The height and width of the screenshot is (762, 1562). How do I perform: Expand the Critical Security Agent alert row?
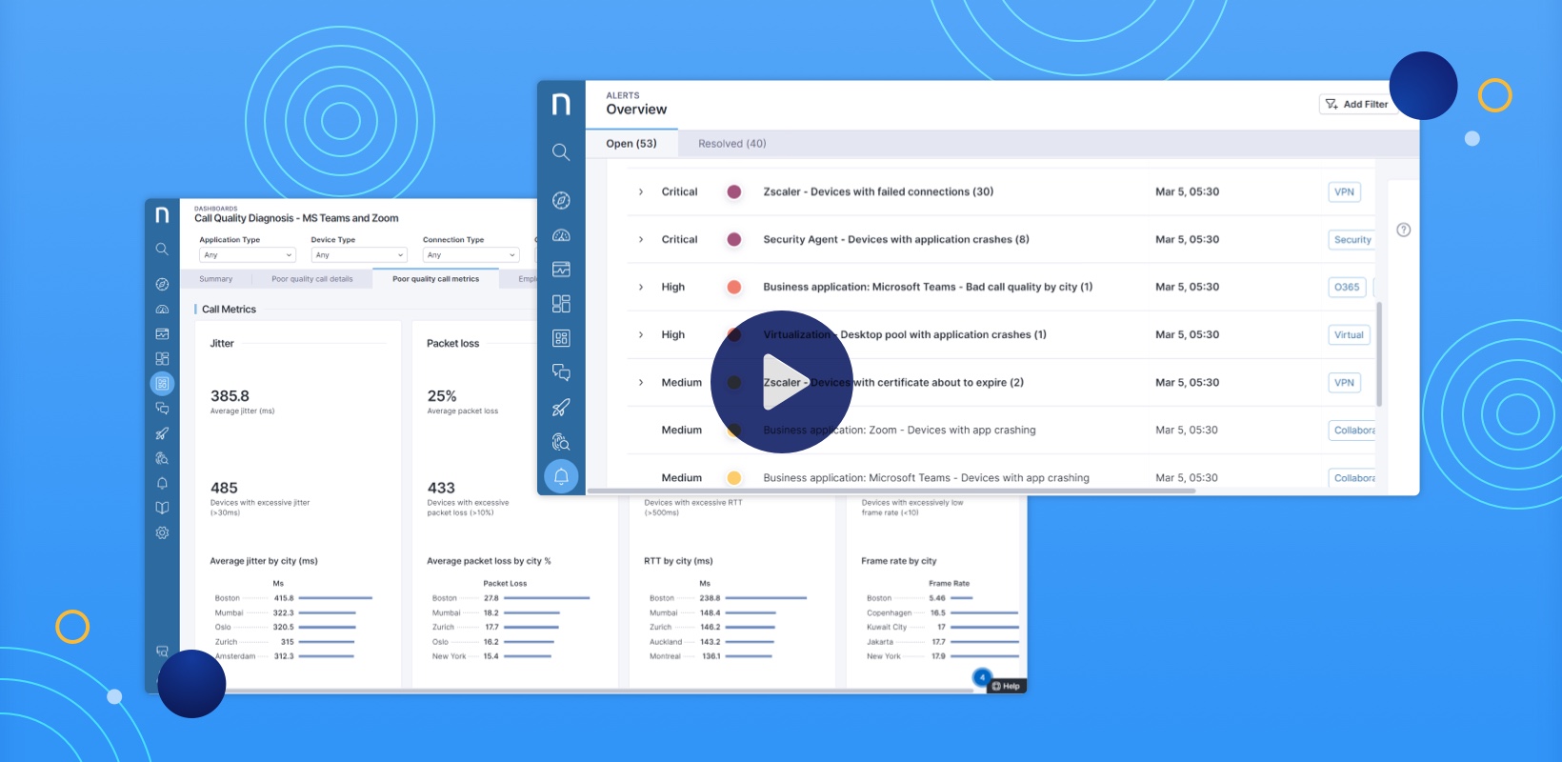(641, 240)
